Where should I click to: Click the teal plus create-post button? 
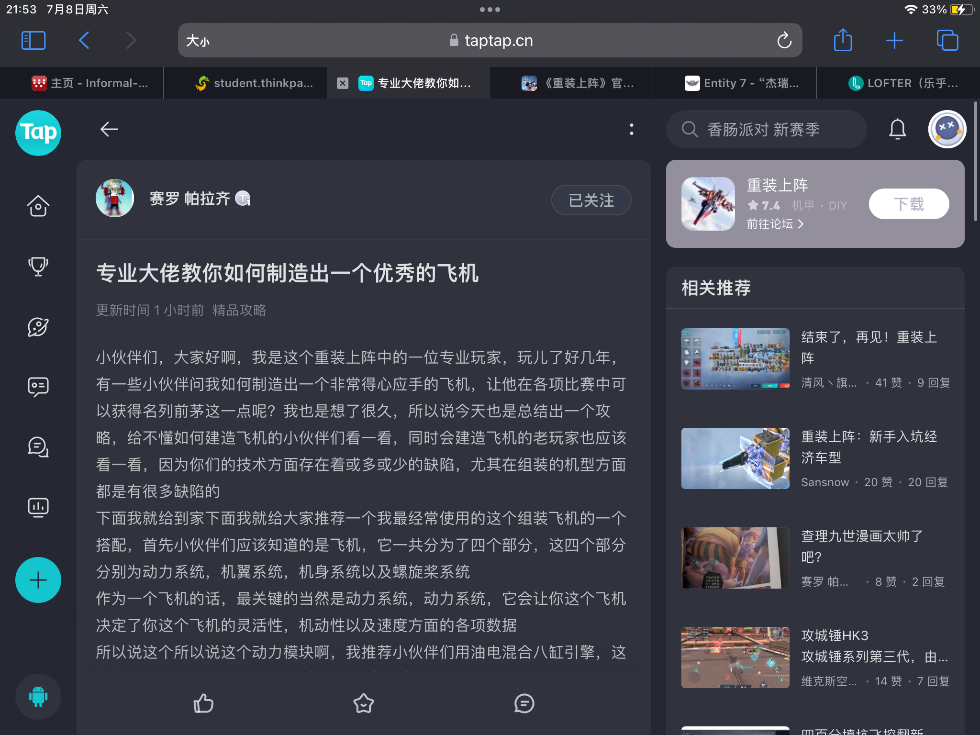(38, 580)
